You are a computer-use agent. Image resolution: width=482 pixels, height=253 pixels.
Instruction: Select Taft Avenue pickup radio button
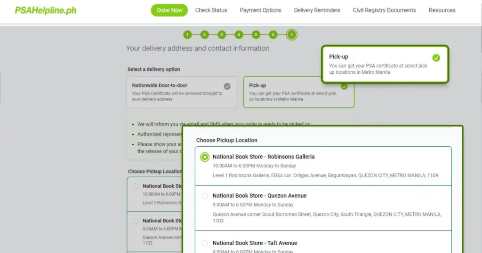coord(205,243)
